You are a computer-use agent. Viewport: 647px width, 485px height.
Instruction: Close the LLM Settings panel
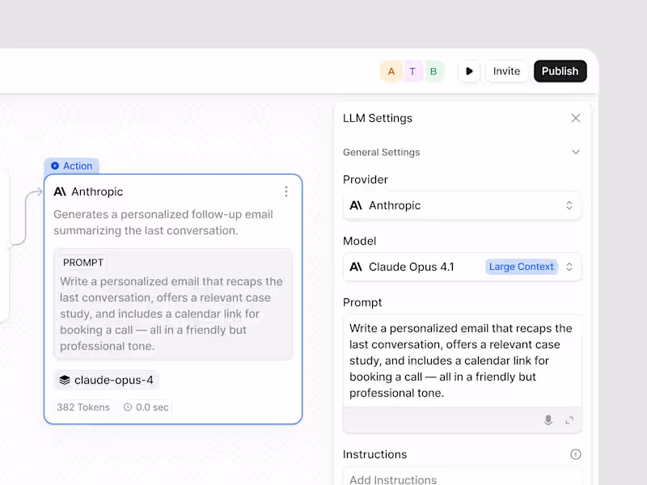[x=576, y=118]
